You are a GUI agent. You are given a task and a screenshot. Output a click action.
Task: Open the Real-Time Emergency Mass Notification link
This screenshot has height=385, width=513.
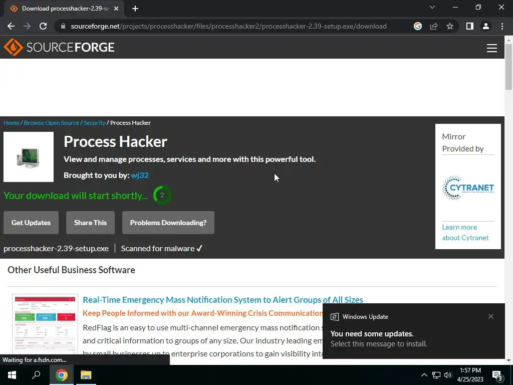(x=223, y=300)
